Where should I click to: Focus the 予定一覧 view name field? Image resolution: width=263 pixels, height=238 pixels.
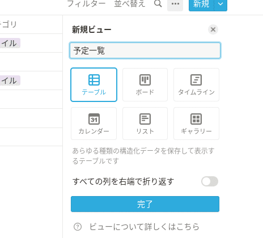coord(145,50)
